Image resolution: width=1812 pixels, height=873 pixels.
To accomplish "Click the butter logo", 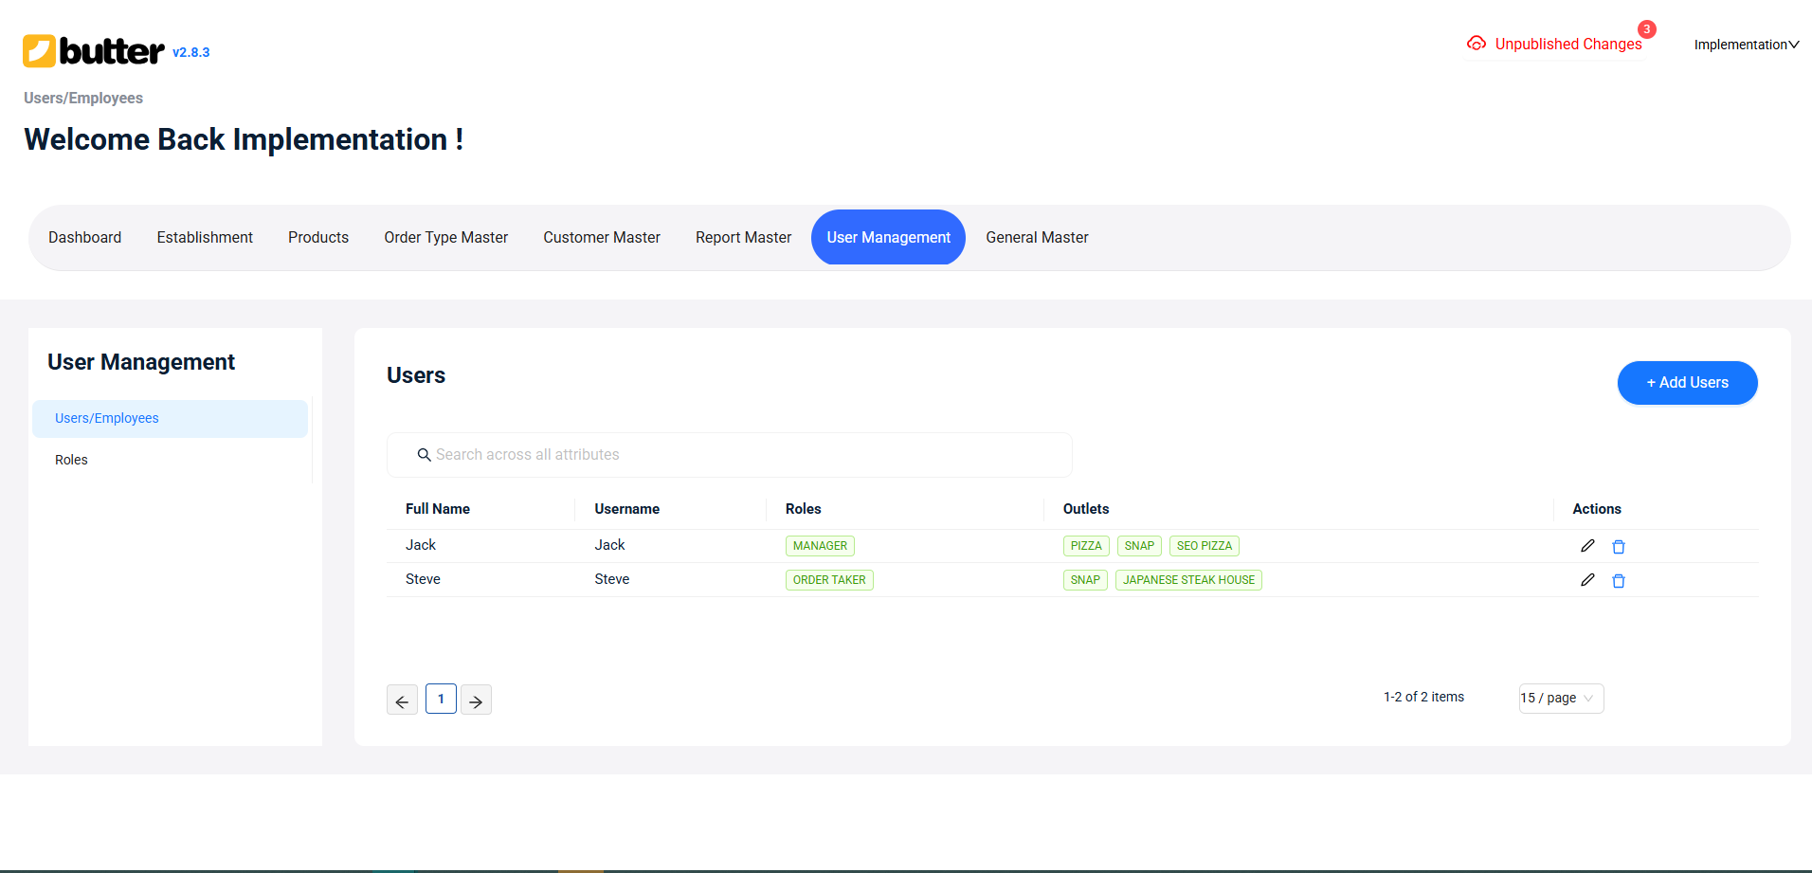I will click(95, 51).
